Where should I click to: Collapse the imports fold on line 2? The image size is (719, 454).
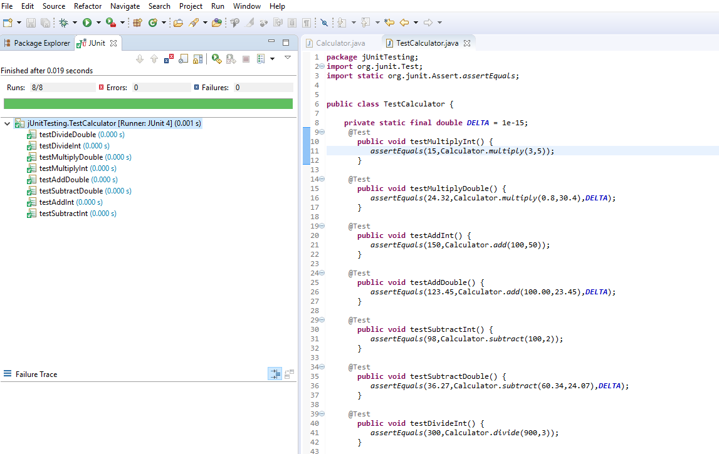click(322, 66)
